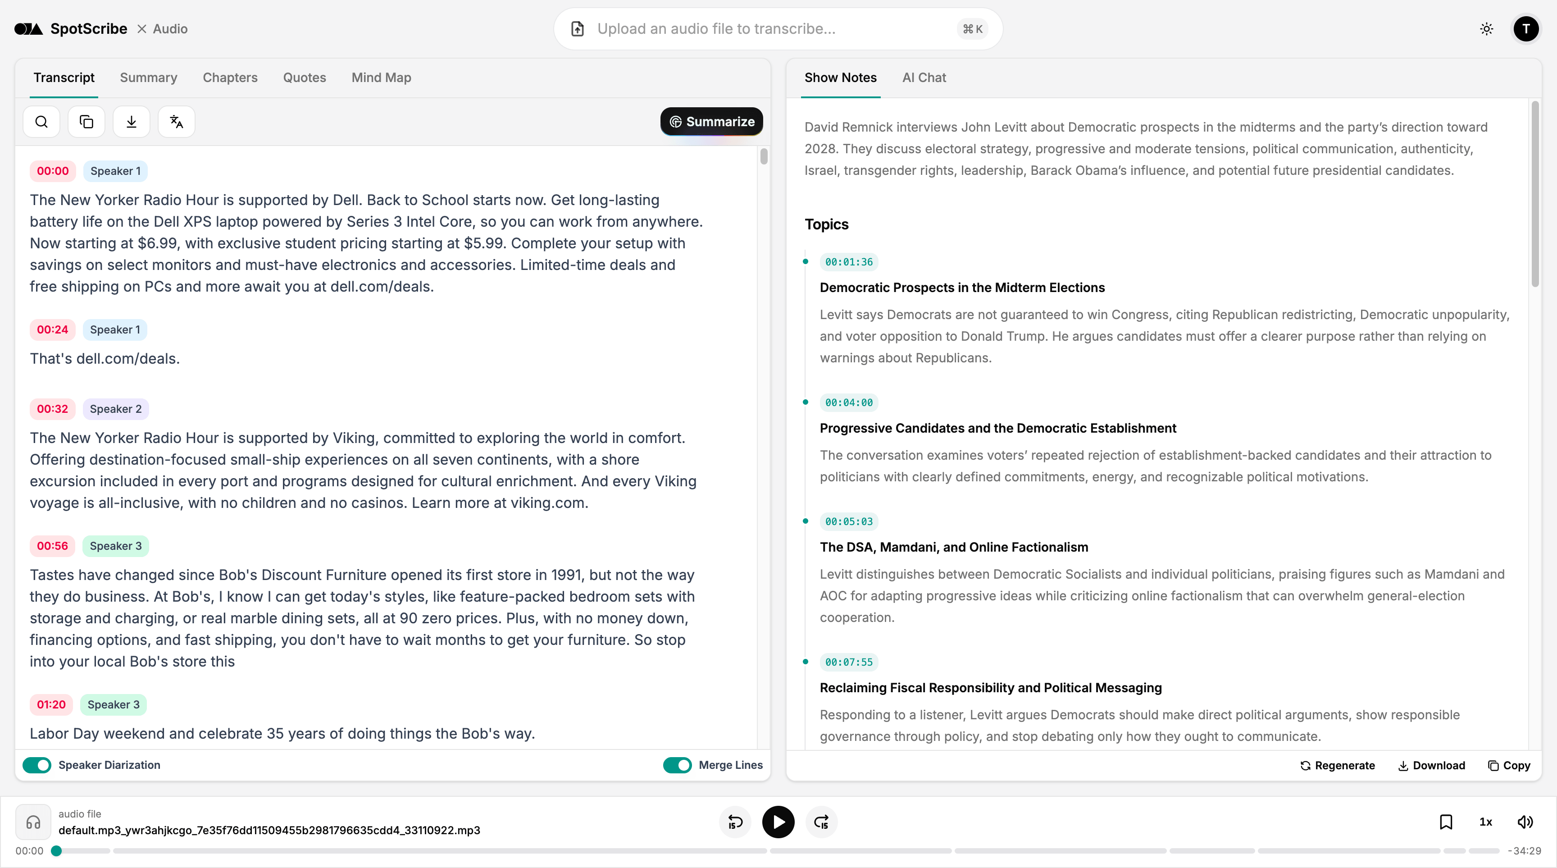The height and width of the screenshot is (868, 1557).
Task: Toggle Speaker Diarization switch
Action: click(37, 765)
